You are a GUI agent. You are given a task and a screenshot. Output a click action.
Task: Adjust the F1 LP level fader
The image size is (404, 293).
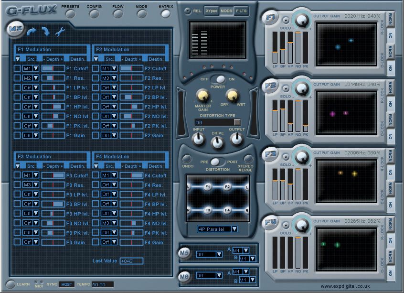(x=275, y=48)
